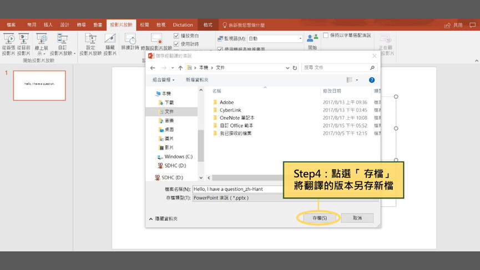Viewport: 480px width, 270px height.
Task: Open the Adobe folder
Action: (226, 102)
